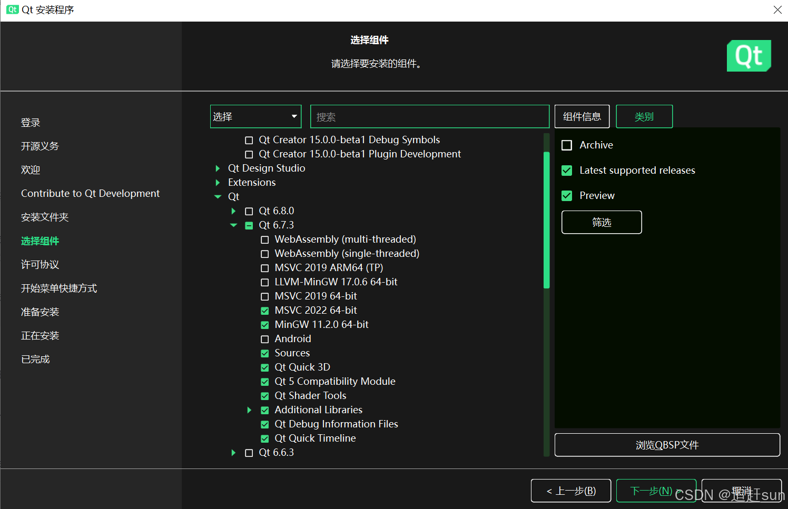
Task: Close the Qt installer window
Action: [x=777, y=10]
